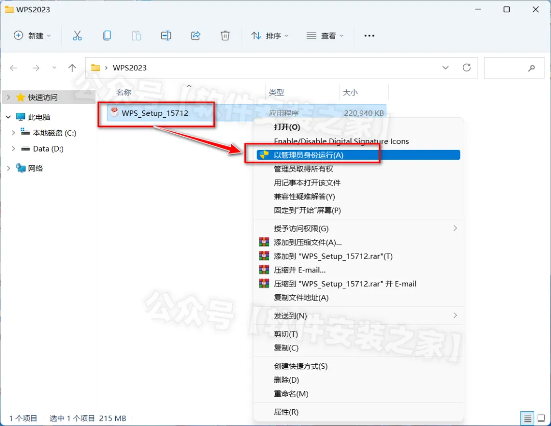Click the Delete trash icon in toolbar
The height and width of the screenshot is (426, 551).
(x=226, y=36)
